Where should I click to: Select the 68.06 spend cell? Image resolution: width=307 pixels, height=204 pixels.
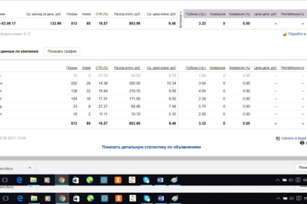(136, 106)
